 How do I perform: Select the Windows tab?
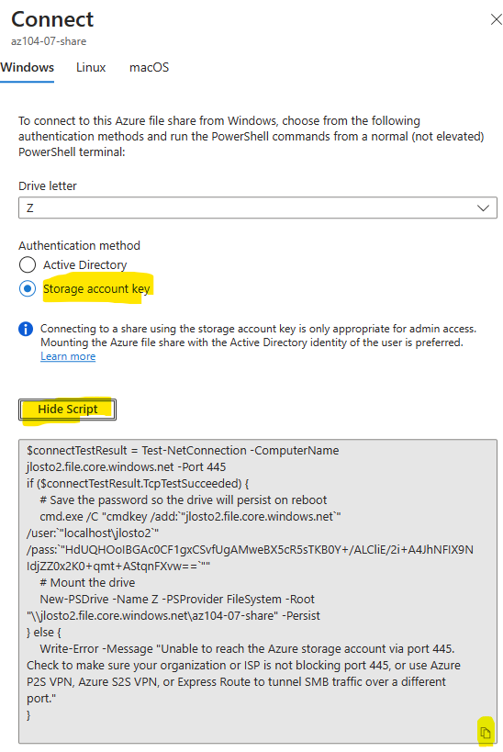27,67
